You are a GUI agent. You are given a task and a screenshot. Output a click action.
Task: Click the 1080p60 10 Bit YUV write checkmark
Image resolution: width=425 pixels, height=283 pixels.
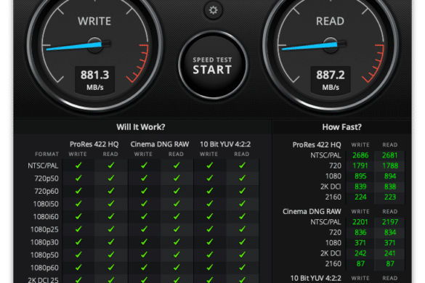pos(210,267)
